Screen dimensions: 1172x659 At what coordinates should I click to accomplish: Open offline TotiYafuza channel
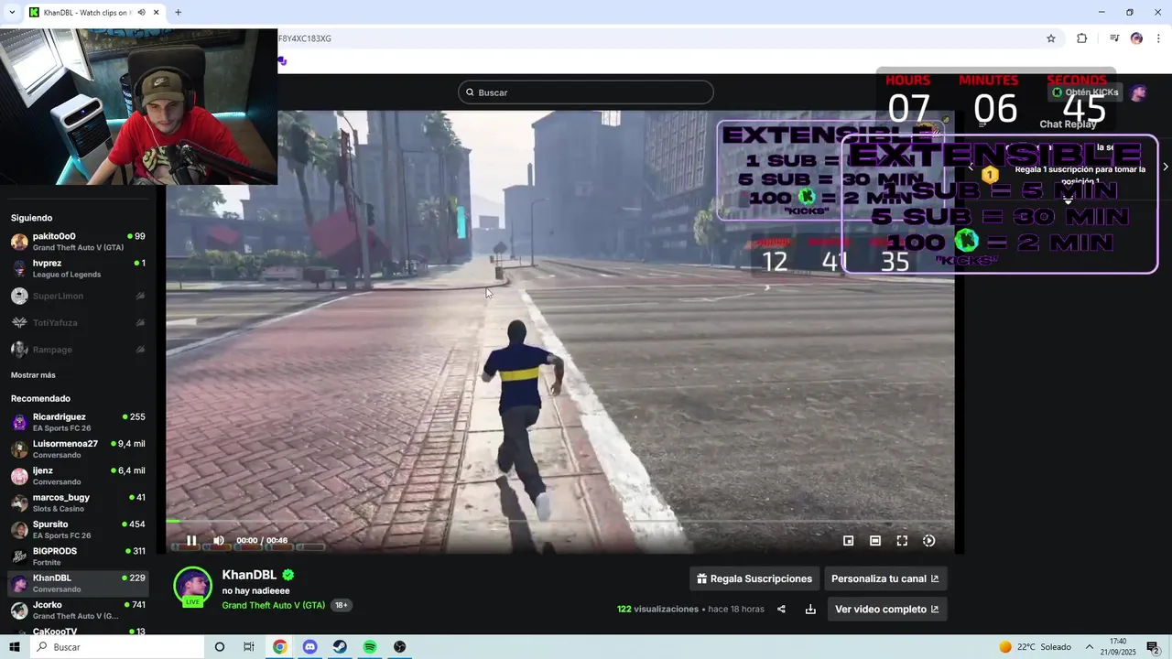click(x=78, y=322)
